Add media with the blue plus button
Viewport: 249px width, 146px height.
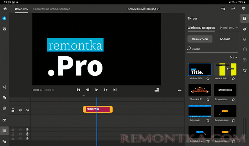4,18
